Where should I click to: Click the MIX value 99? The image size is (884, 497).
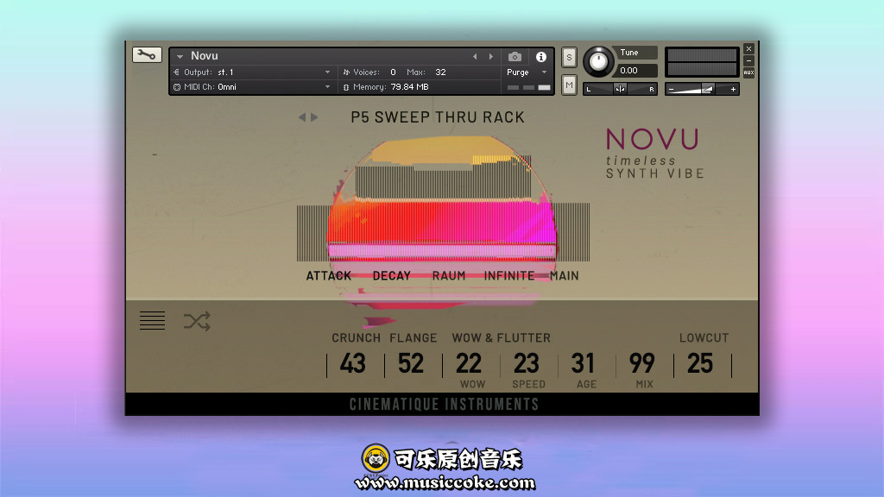point(642,363)
